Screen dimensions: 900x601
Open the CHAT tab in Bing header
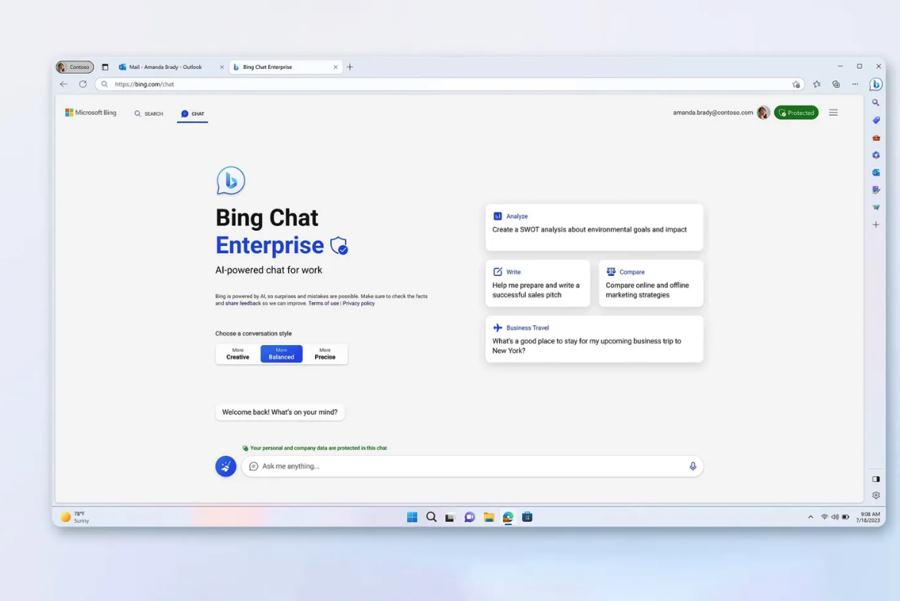point(192,113)
